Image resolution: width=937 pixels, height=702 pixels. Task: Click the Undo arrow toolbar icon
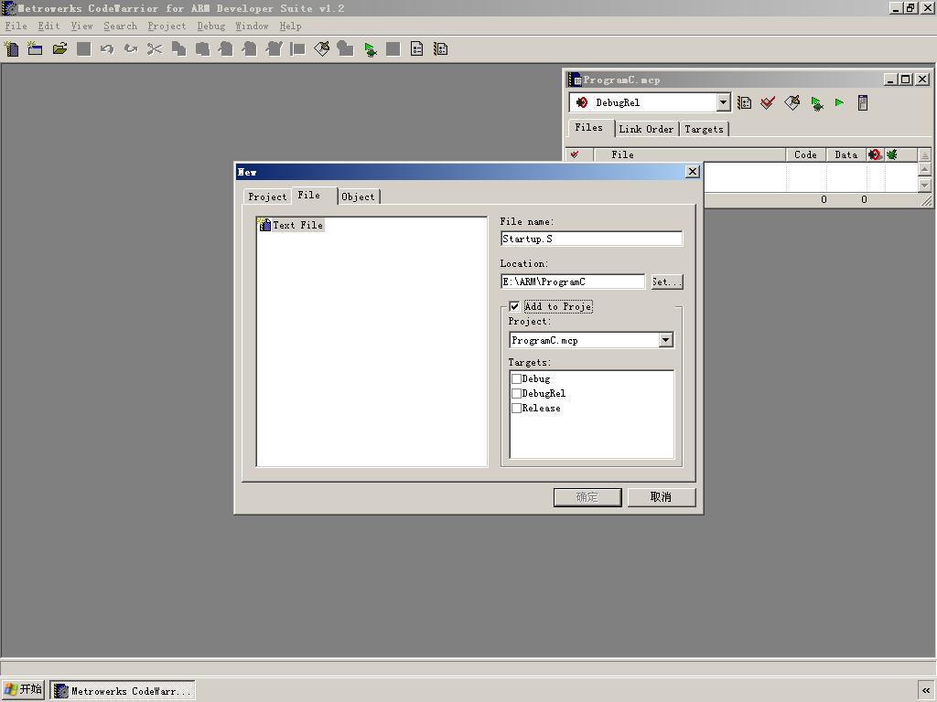coord(107,49)
